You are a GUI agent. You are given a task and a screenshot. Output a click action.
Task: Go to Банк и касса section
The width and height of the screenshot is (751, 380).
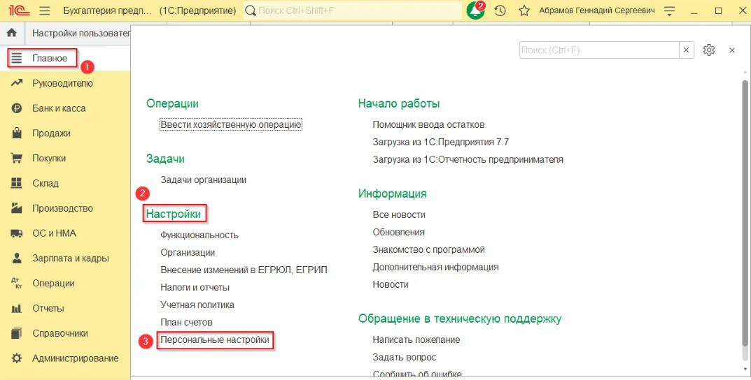59,108
